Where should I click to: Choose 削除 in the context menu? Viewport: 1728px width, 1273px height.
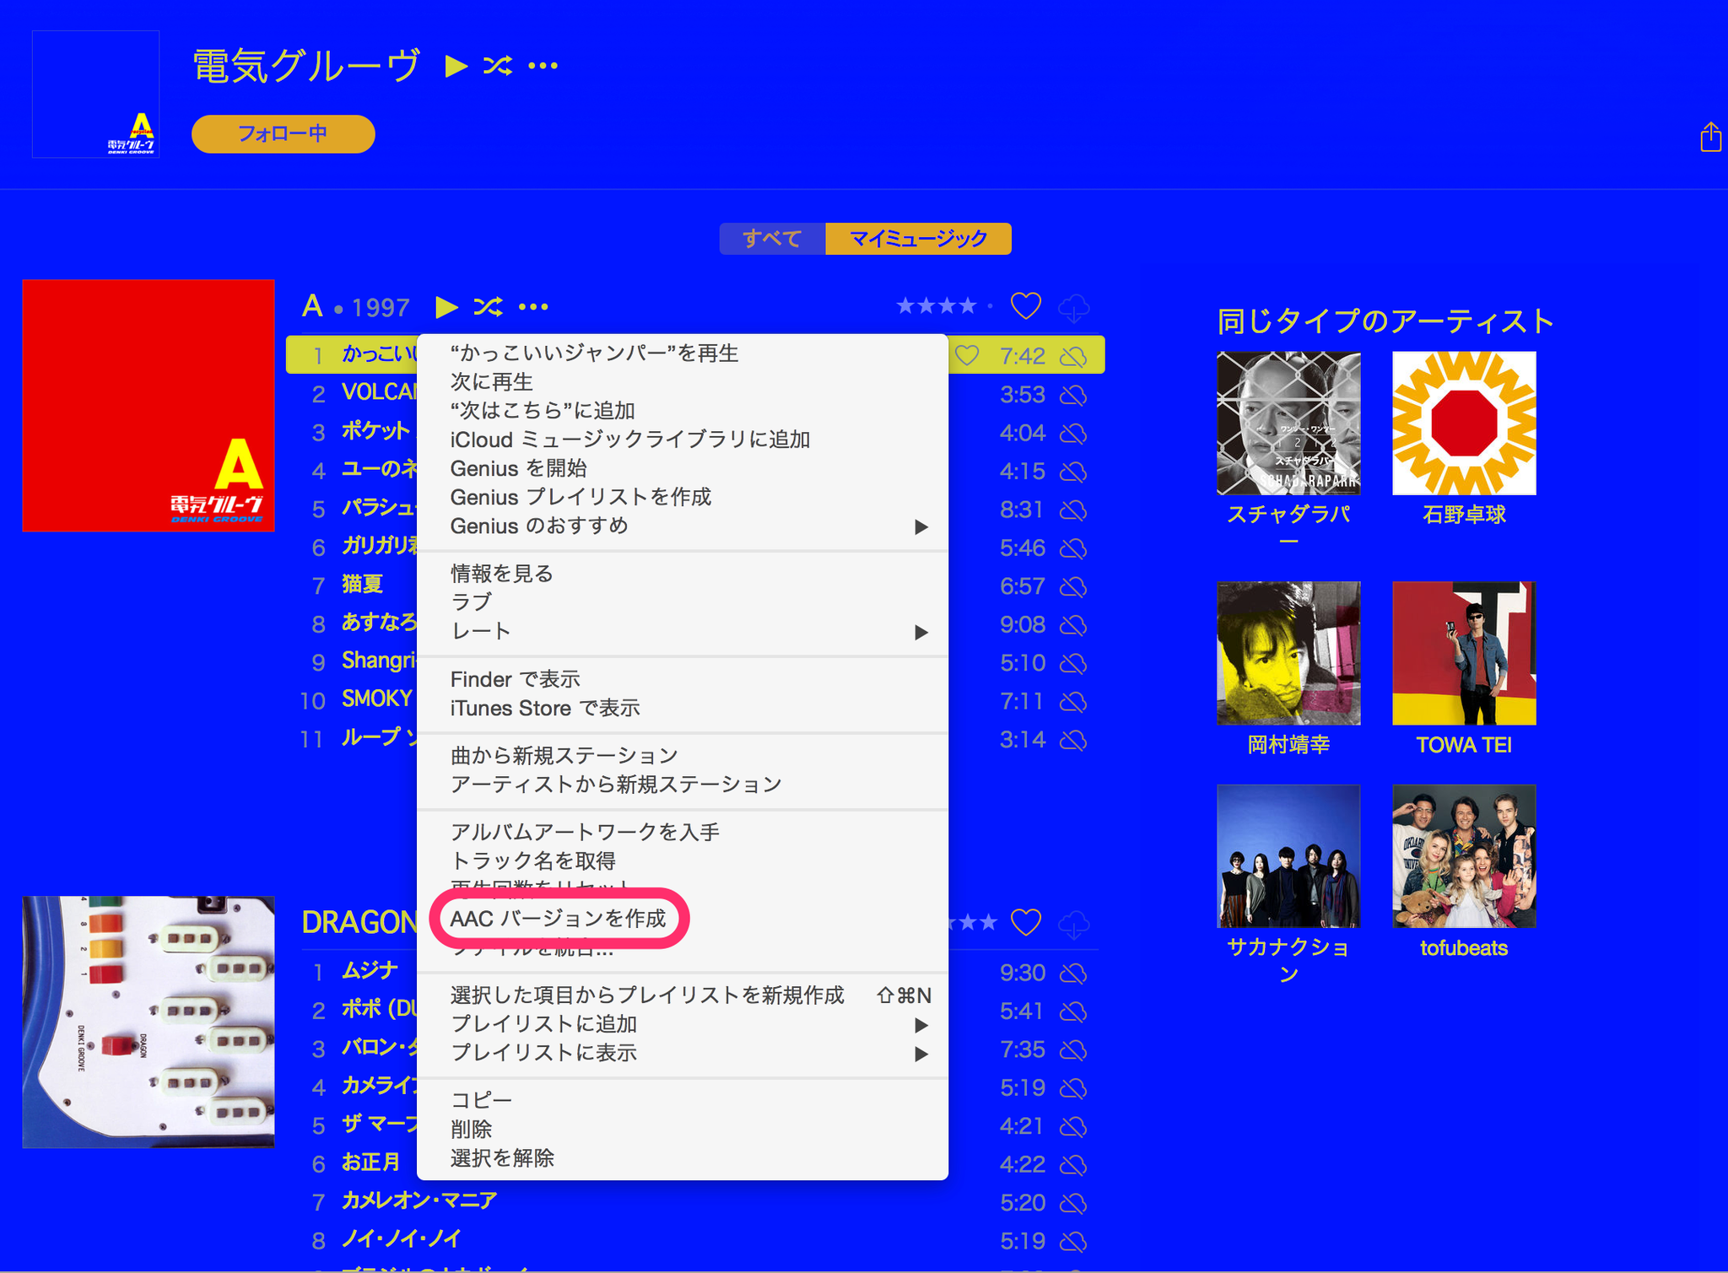click(x=683, y=1130)
